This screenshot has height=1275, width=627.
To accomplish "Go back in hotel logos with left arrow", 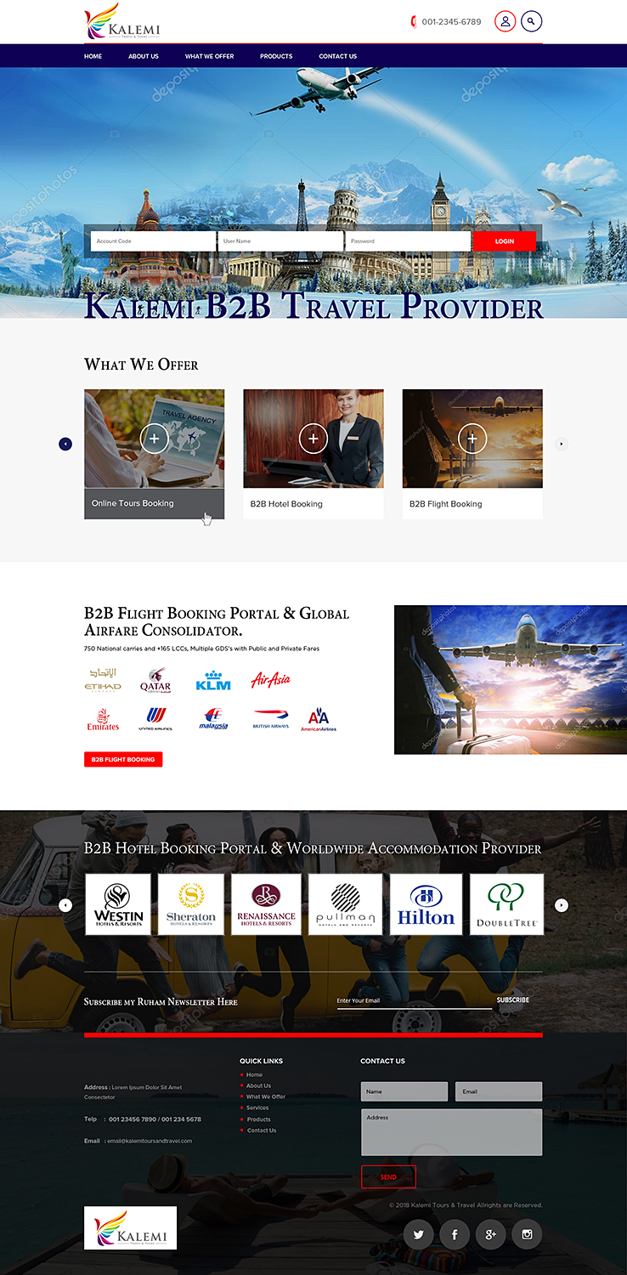I will (x=65, y=905).
